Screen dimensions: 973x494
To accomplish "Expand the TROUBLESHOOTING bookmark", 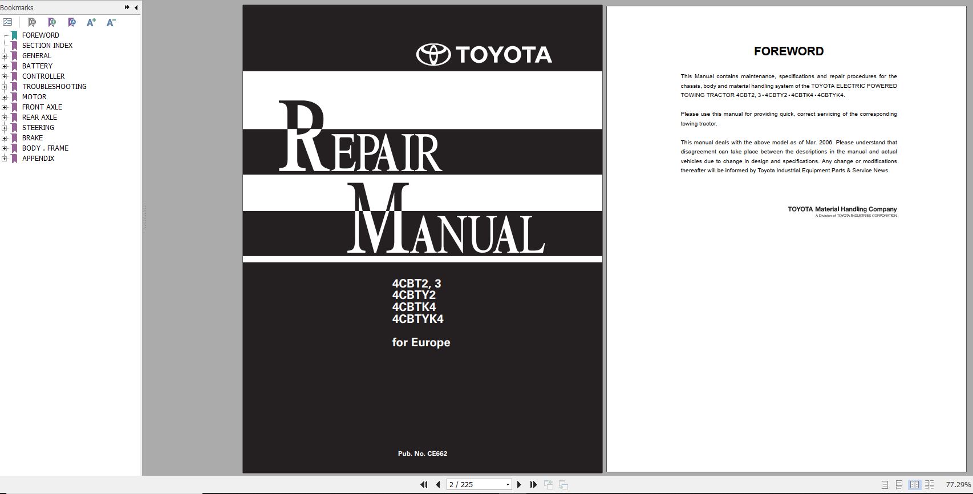I will 5,87.
